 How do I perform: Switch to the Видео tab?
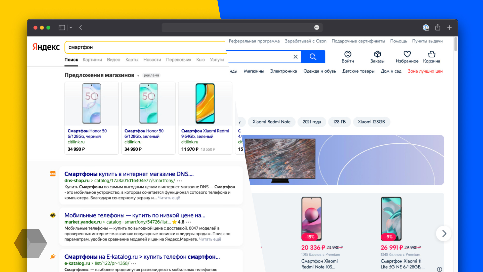114,60
